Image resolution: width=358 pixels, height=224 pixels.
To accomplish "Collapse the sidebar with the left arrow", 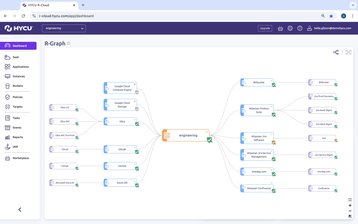I will 20,210.
